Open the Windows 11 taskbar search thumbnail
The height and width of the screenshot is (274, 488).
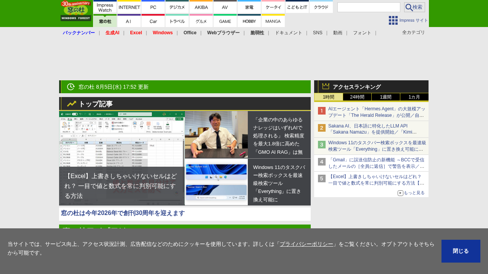click(x=216, y=182)
